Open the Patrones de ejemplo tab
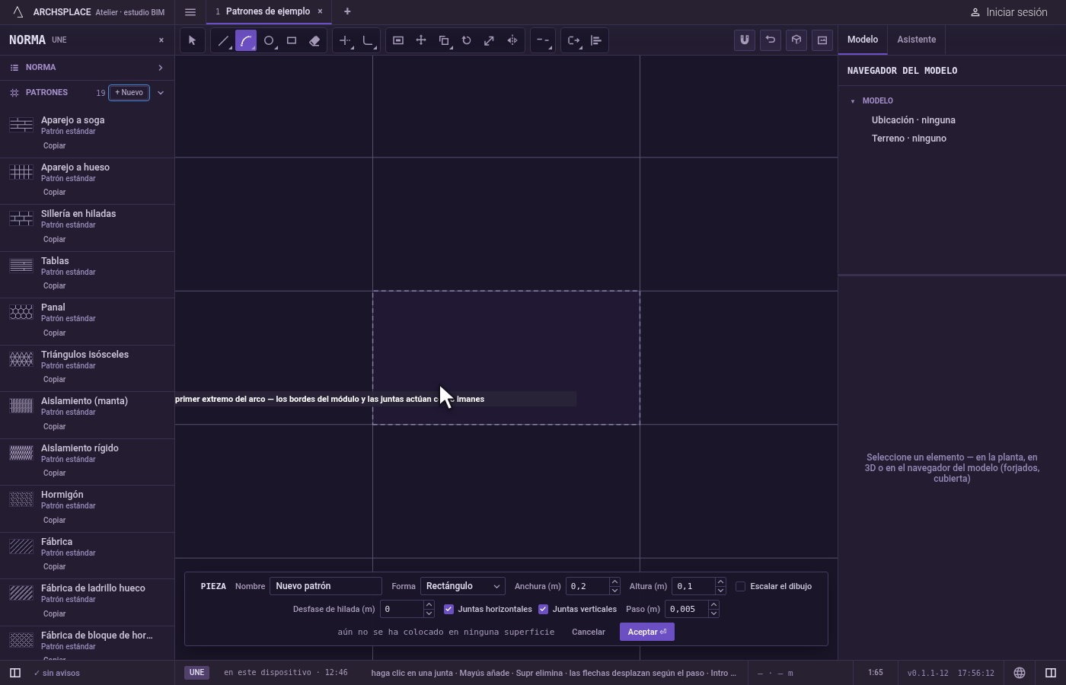The image size is (1066, 685). tap(268, 11)
